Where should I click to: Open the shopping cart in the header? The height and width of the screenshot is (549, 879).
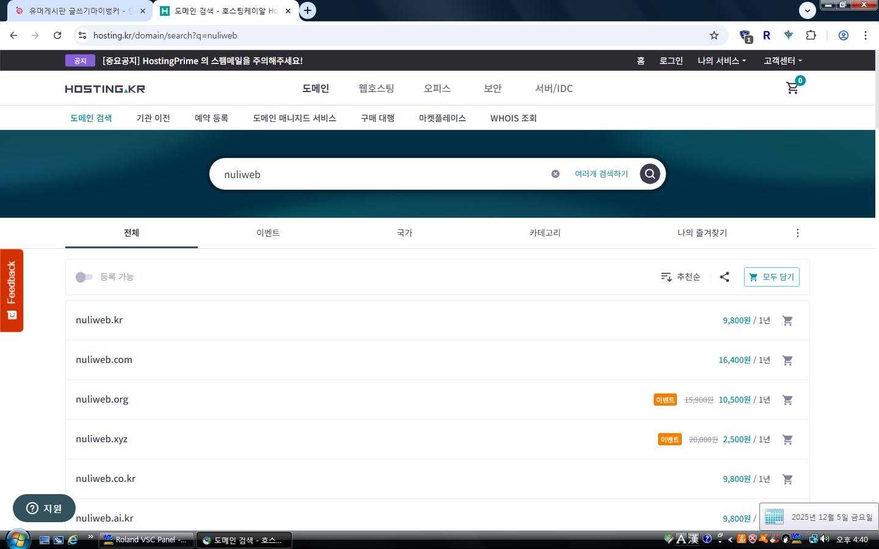792,88
